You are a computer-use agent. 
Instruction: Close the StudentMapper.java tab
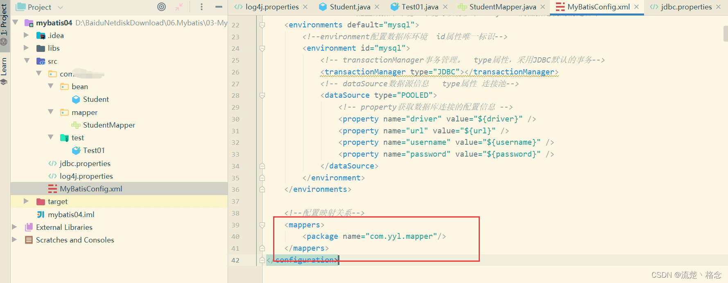coord(543,7)
